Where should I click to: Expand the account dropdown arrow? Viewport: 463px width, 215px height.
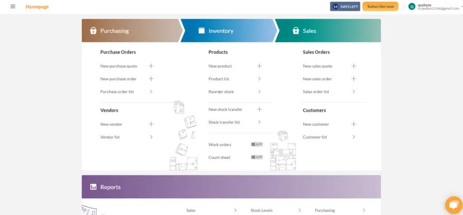pyautogui.click(x=462, y=7)
